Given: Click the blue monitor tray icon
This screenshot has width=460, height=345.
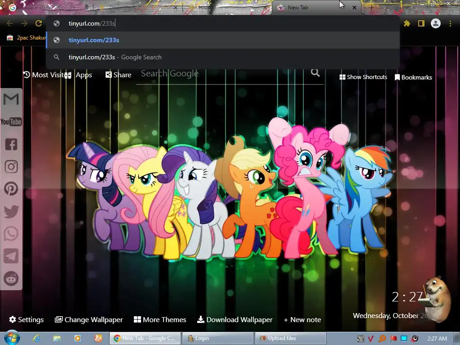Looking at the screenshot, I should click(x=404, y=338).
